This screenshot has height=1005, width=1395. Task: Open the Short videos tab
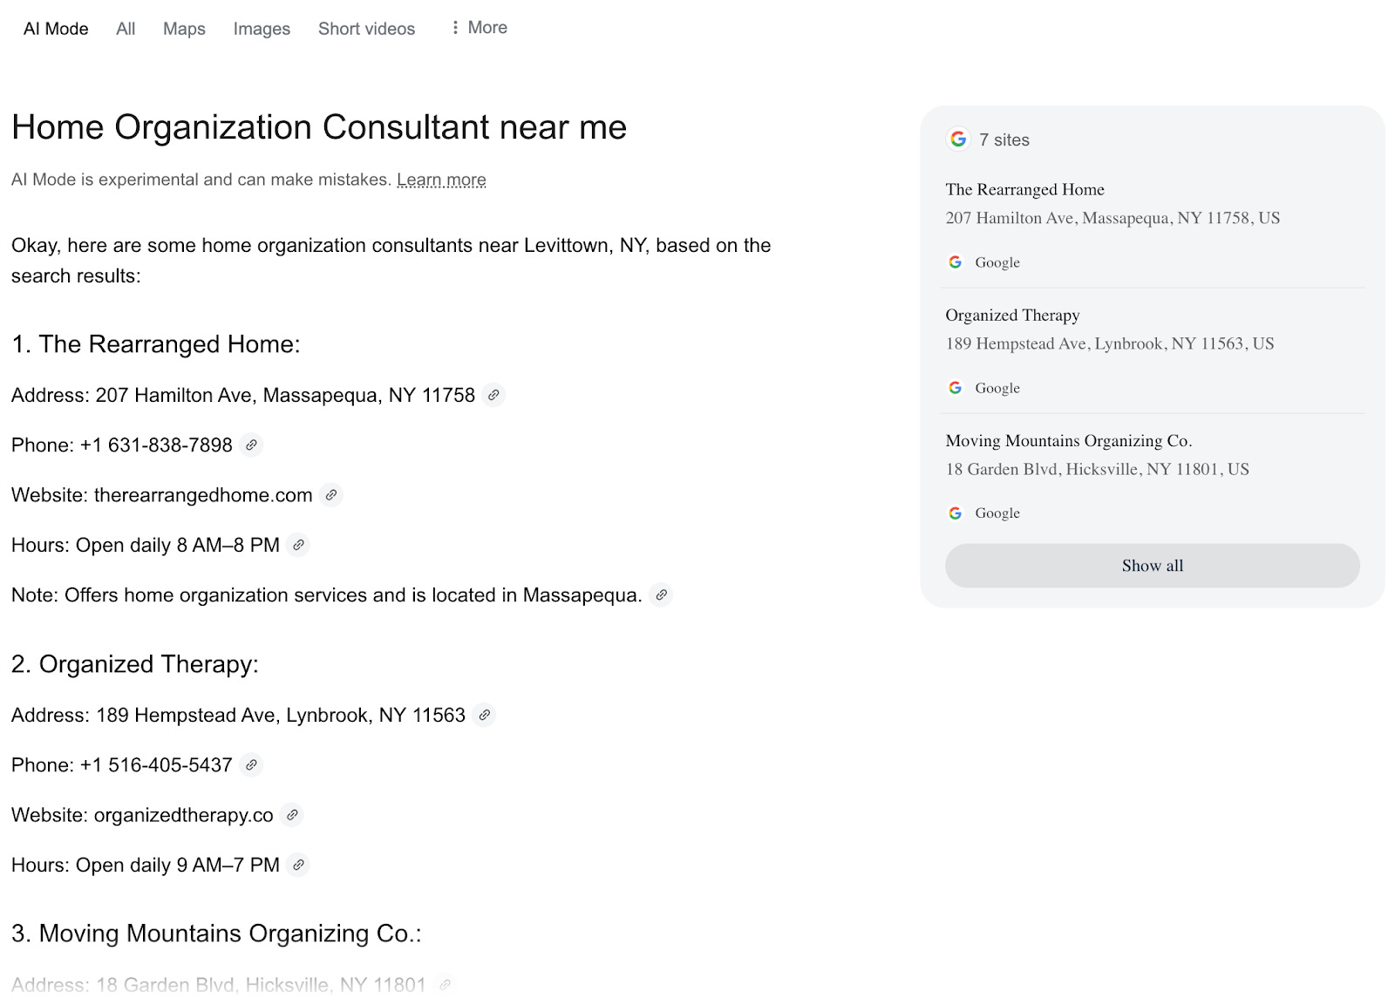coord(366,29)
